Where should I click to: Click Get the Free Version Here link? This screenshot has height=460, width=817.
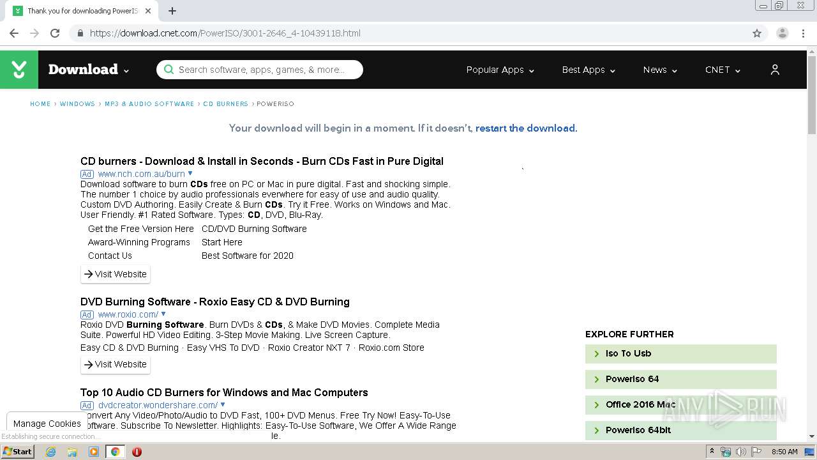click(141, 229)
